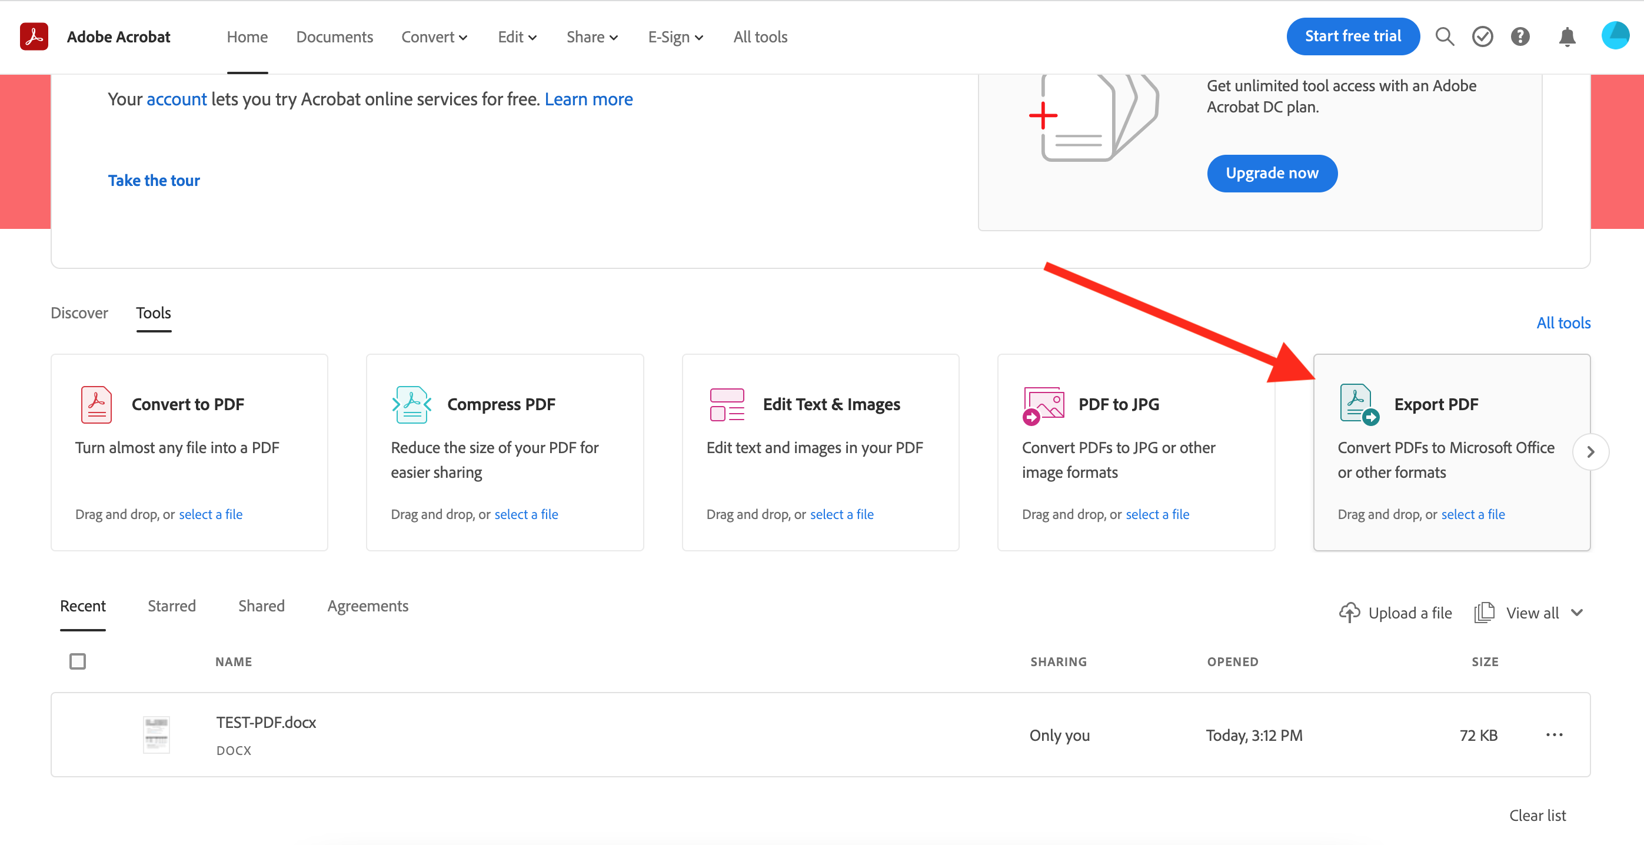1644x845 pixels.
Task: Click the checkmark tasks icon in header
Action: 1483,36
